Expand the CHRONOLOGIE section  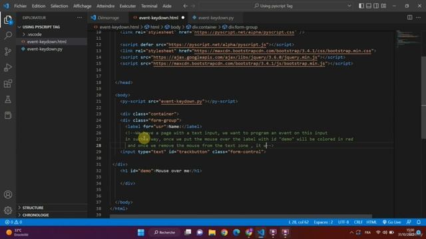pos(35,215)
